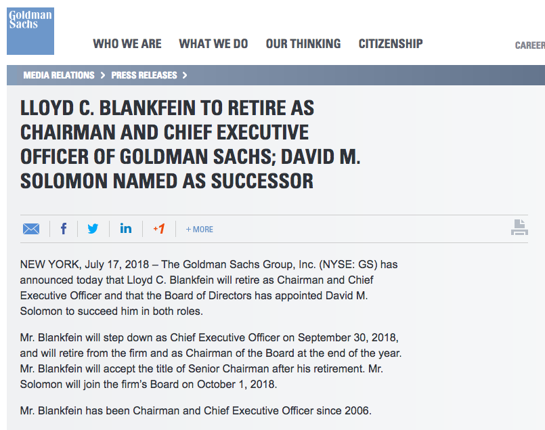
Task: Print the page using printer icon
Action: click(x=519, y=228)
